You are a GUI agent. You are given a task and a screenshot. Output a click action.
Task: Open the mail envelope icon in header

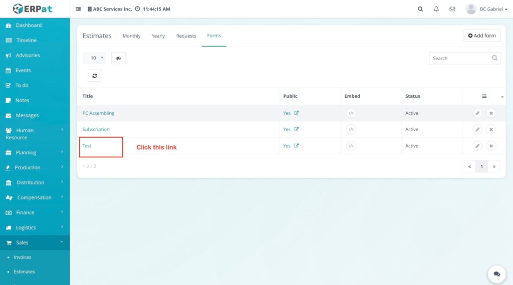coord(452,9)
